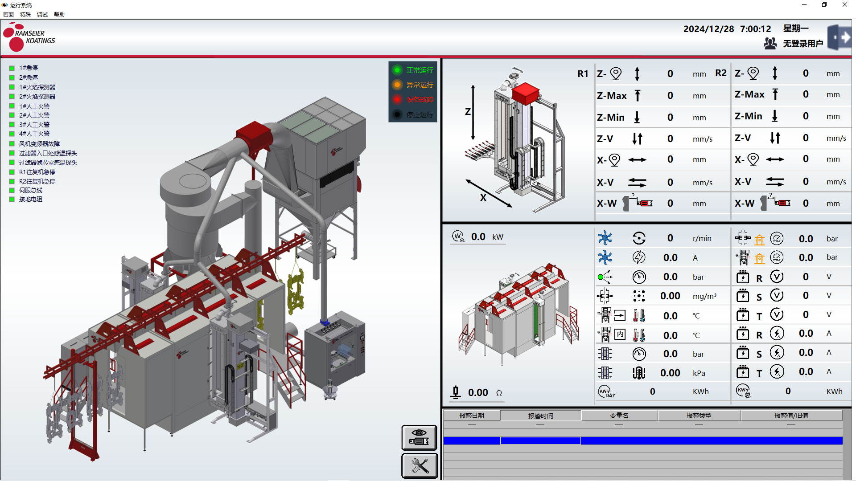Click the R1 Z position value field

pos(670,73)
